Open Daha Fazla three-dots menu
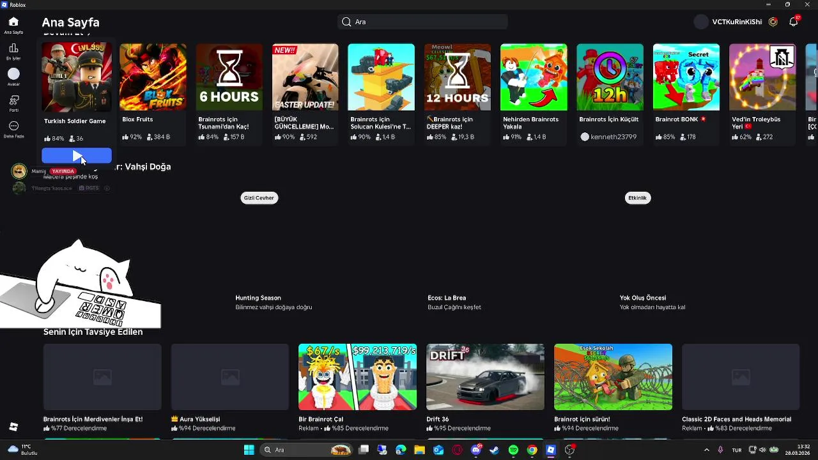This screenshot has height=460, width=818. (13, 126)
